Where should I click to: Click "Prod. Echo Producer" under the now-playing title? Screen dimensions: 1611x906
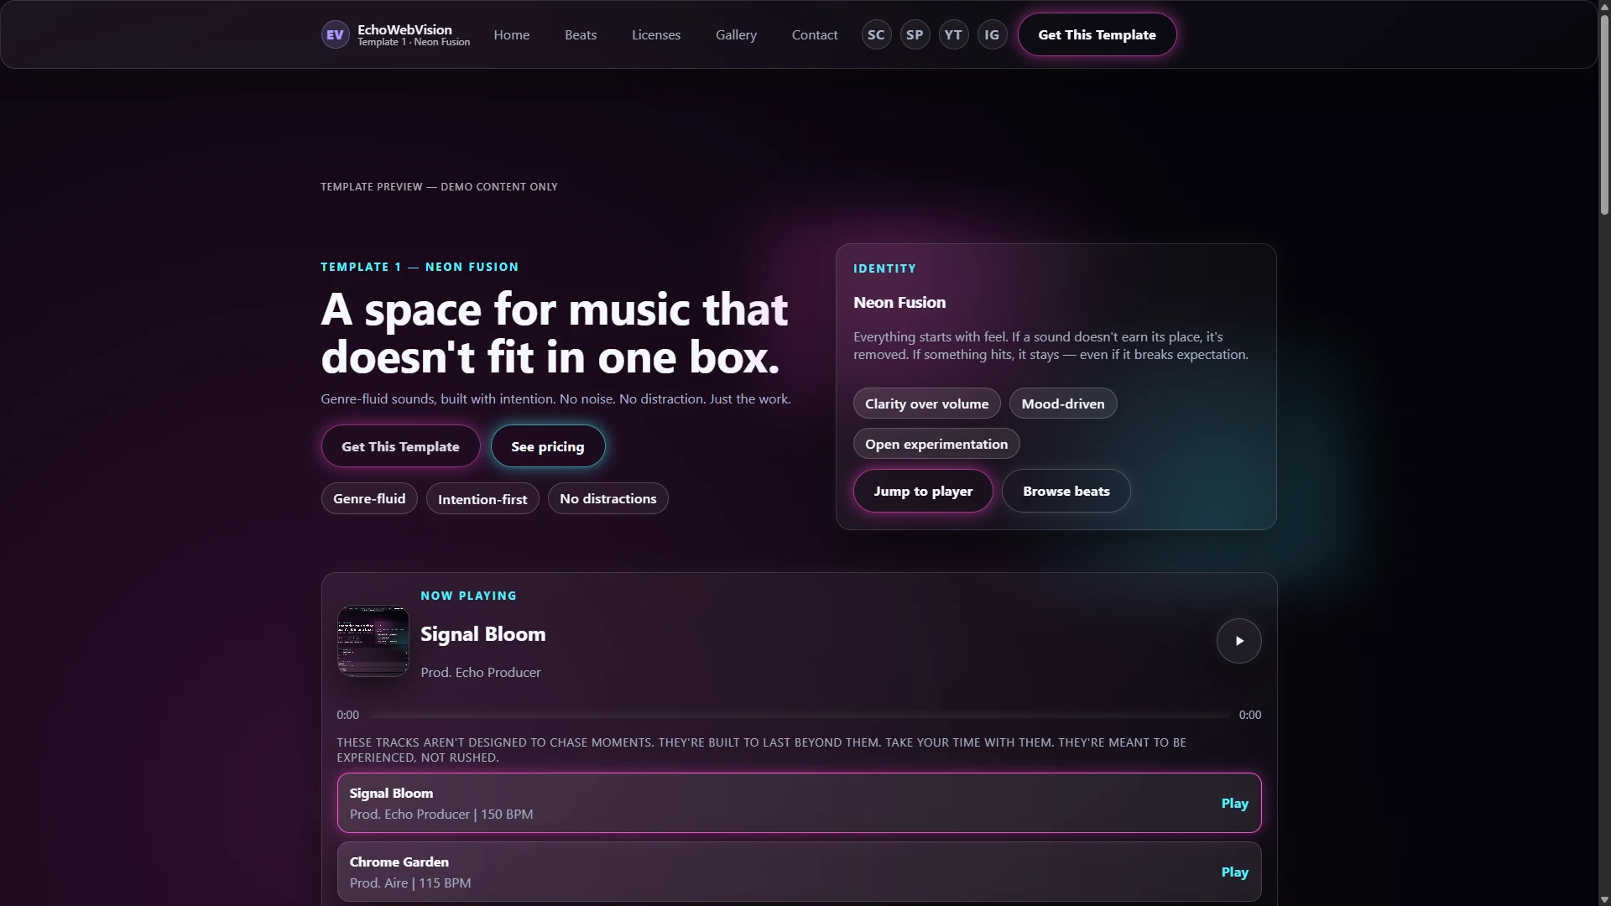(481, 672)
